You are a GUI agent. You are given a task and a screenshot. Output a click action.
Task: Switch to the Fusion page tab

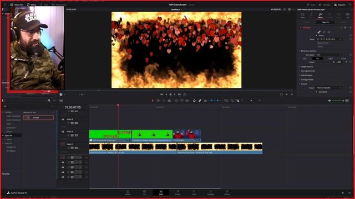pyautogui.click(x=177, y=193)
